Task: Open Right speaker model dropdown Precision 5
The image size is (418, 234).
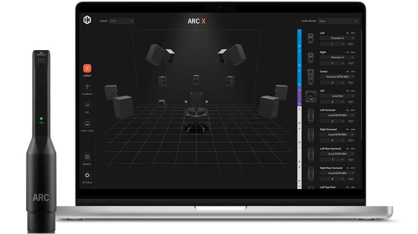Action: click(x=337, y=57)
